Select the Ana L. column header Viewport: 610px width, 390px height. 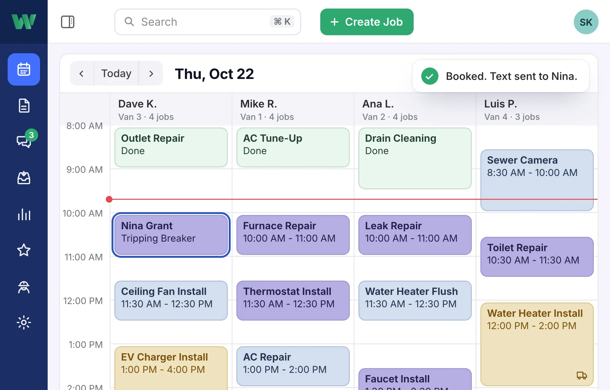[x=415, y=110]
